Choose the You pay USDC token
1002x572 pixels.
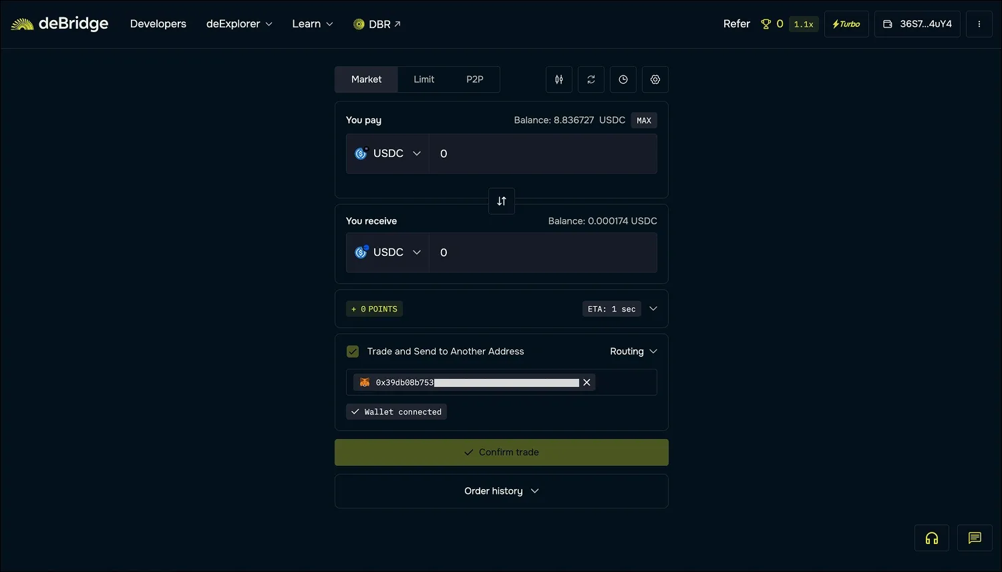click(x=387, y=154)
